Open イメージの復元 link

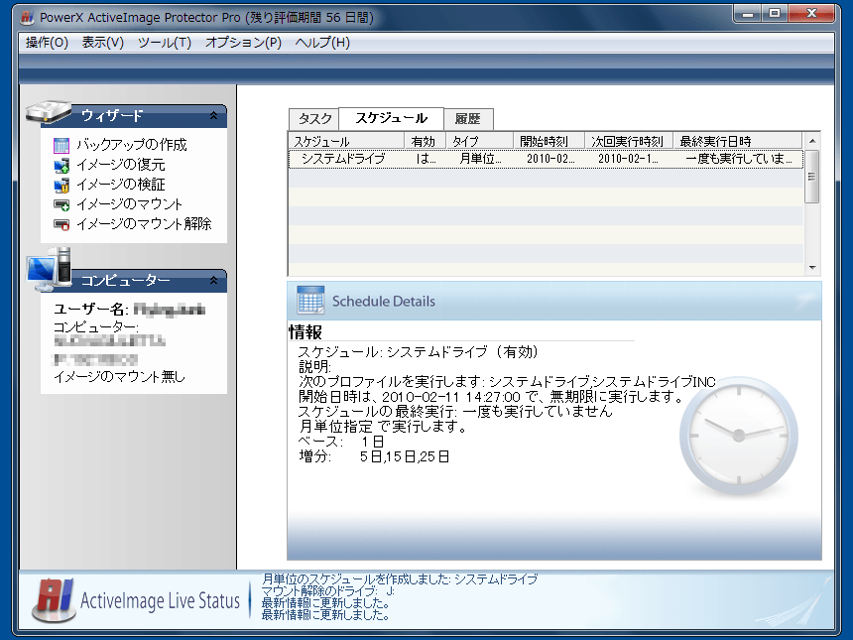click(120, 165)
